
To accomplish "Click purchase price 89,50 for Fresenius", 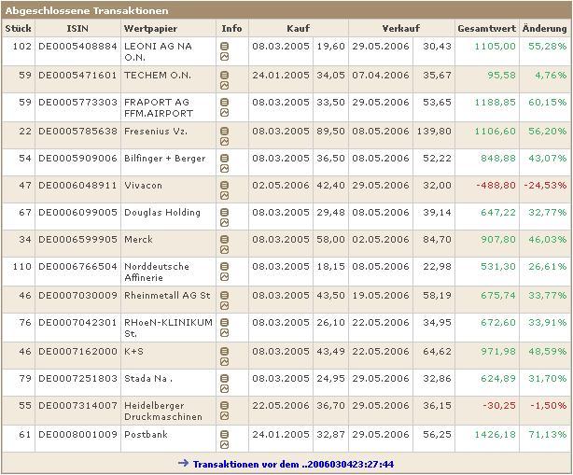I will 330,132.
